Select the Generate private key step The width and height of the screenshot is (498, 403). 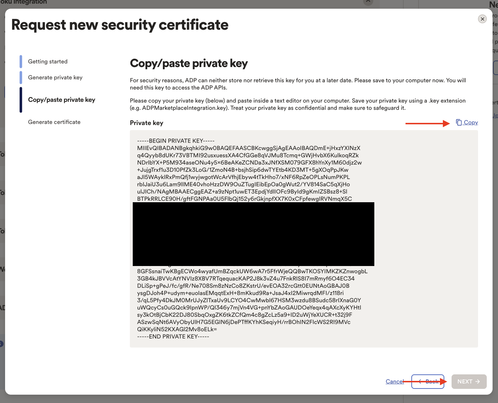[x=55, y=78]
